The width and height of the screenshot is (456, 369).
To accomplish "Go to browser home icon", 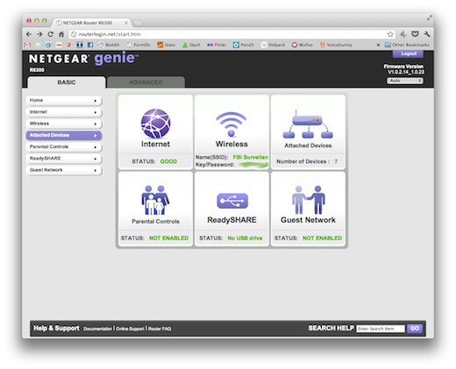I will pyautogui.click(x=61, y=34).
